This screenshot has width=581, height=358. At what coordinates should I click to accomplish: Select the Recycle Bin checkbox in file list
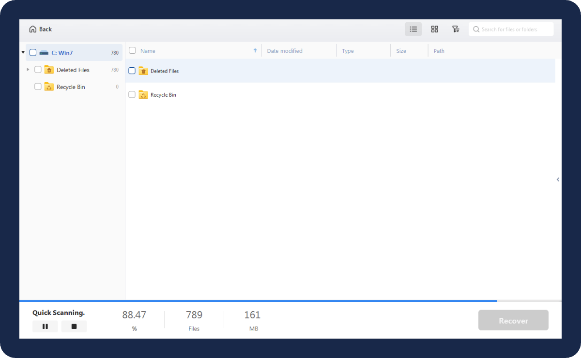pos(132,95)
